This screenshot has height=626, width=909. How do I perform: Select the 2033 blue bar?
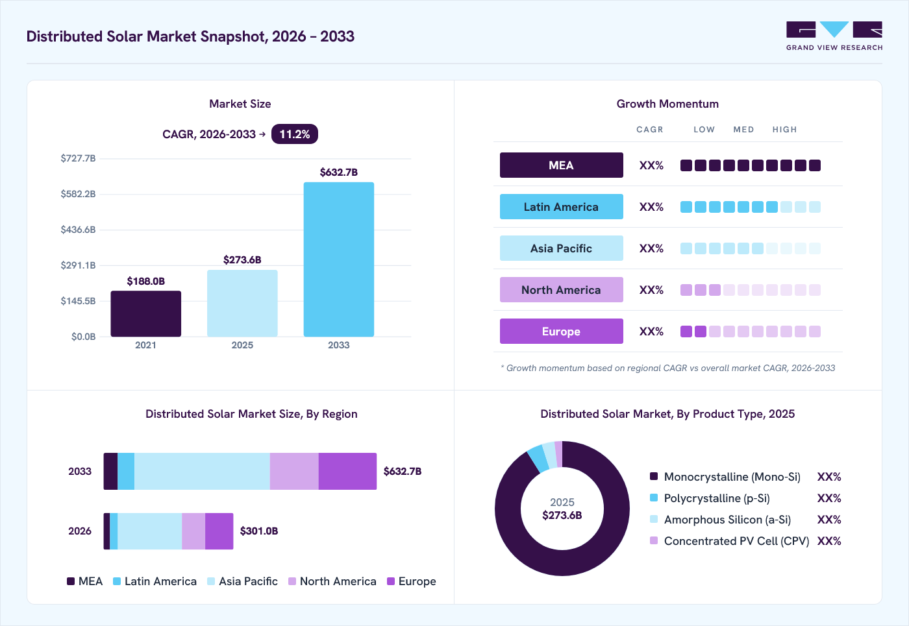click(339, 259)
